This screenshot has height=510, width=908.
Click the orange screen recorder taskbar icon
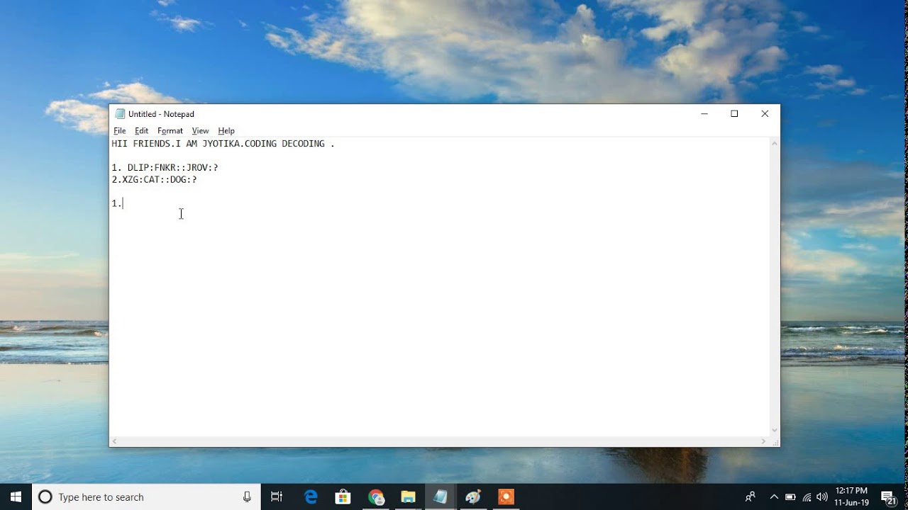[506, 497]
